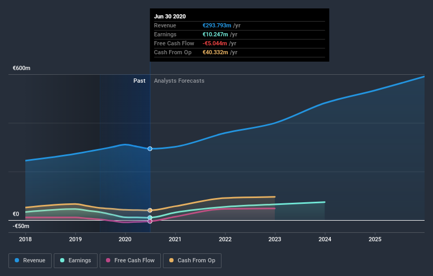Toggle the Cash From Op legend series
The height and width of the screenshot is (276, 433).
192,261
